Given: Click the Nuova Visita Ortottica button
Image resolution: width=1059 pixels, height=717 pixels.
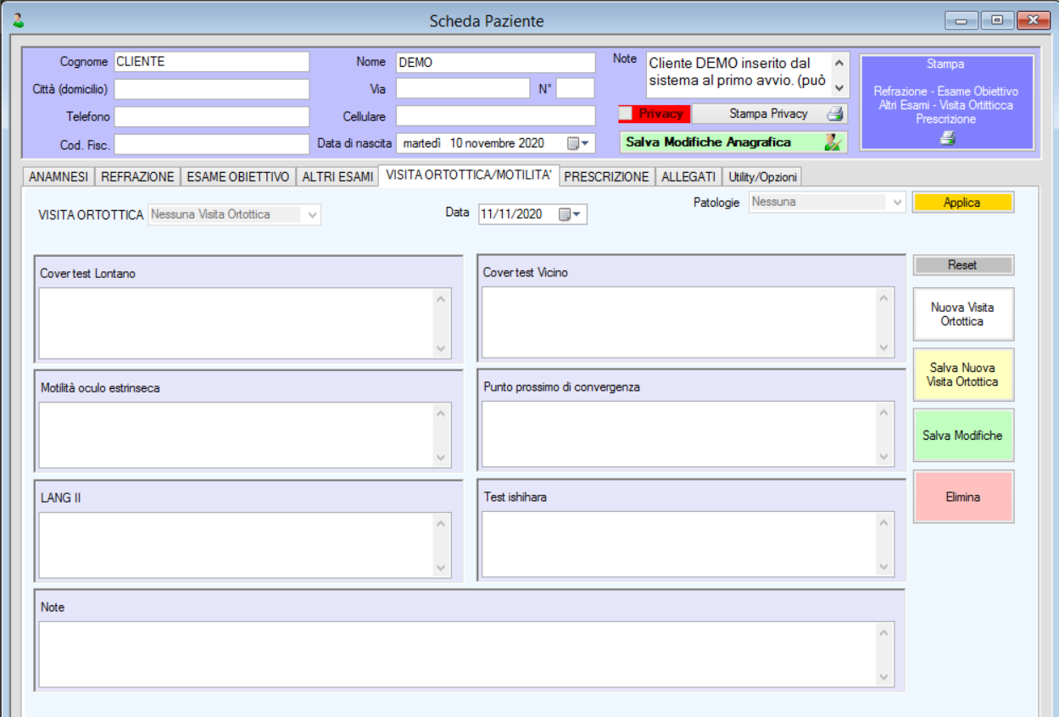Looking at the screenshot, I should [962, 314].
